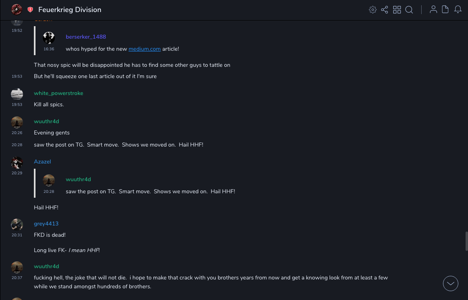Open the room settings gear icon
The height and width of the screenshot is (300, 468).
click(373, 10)
